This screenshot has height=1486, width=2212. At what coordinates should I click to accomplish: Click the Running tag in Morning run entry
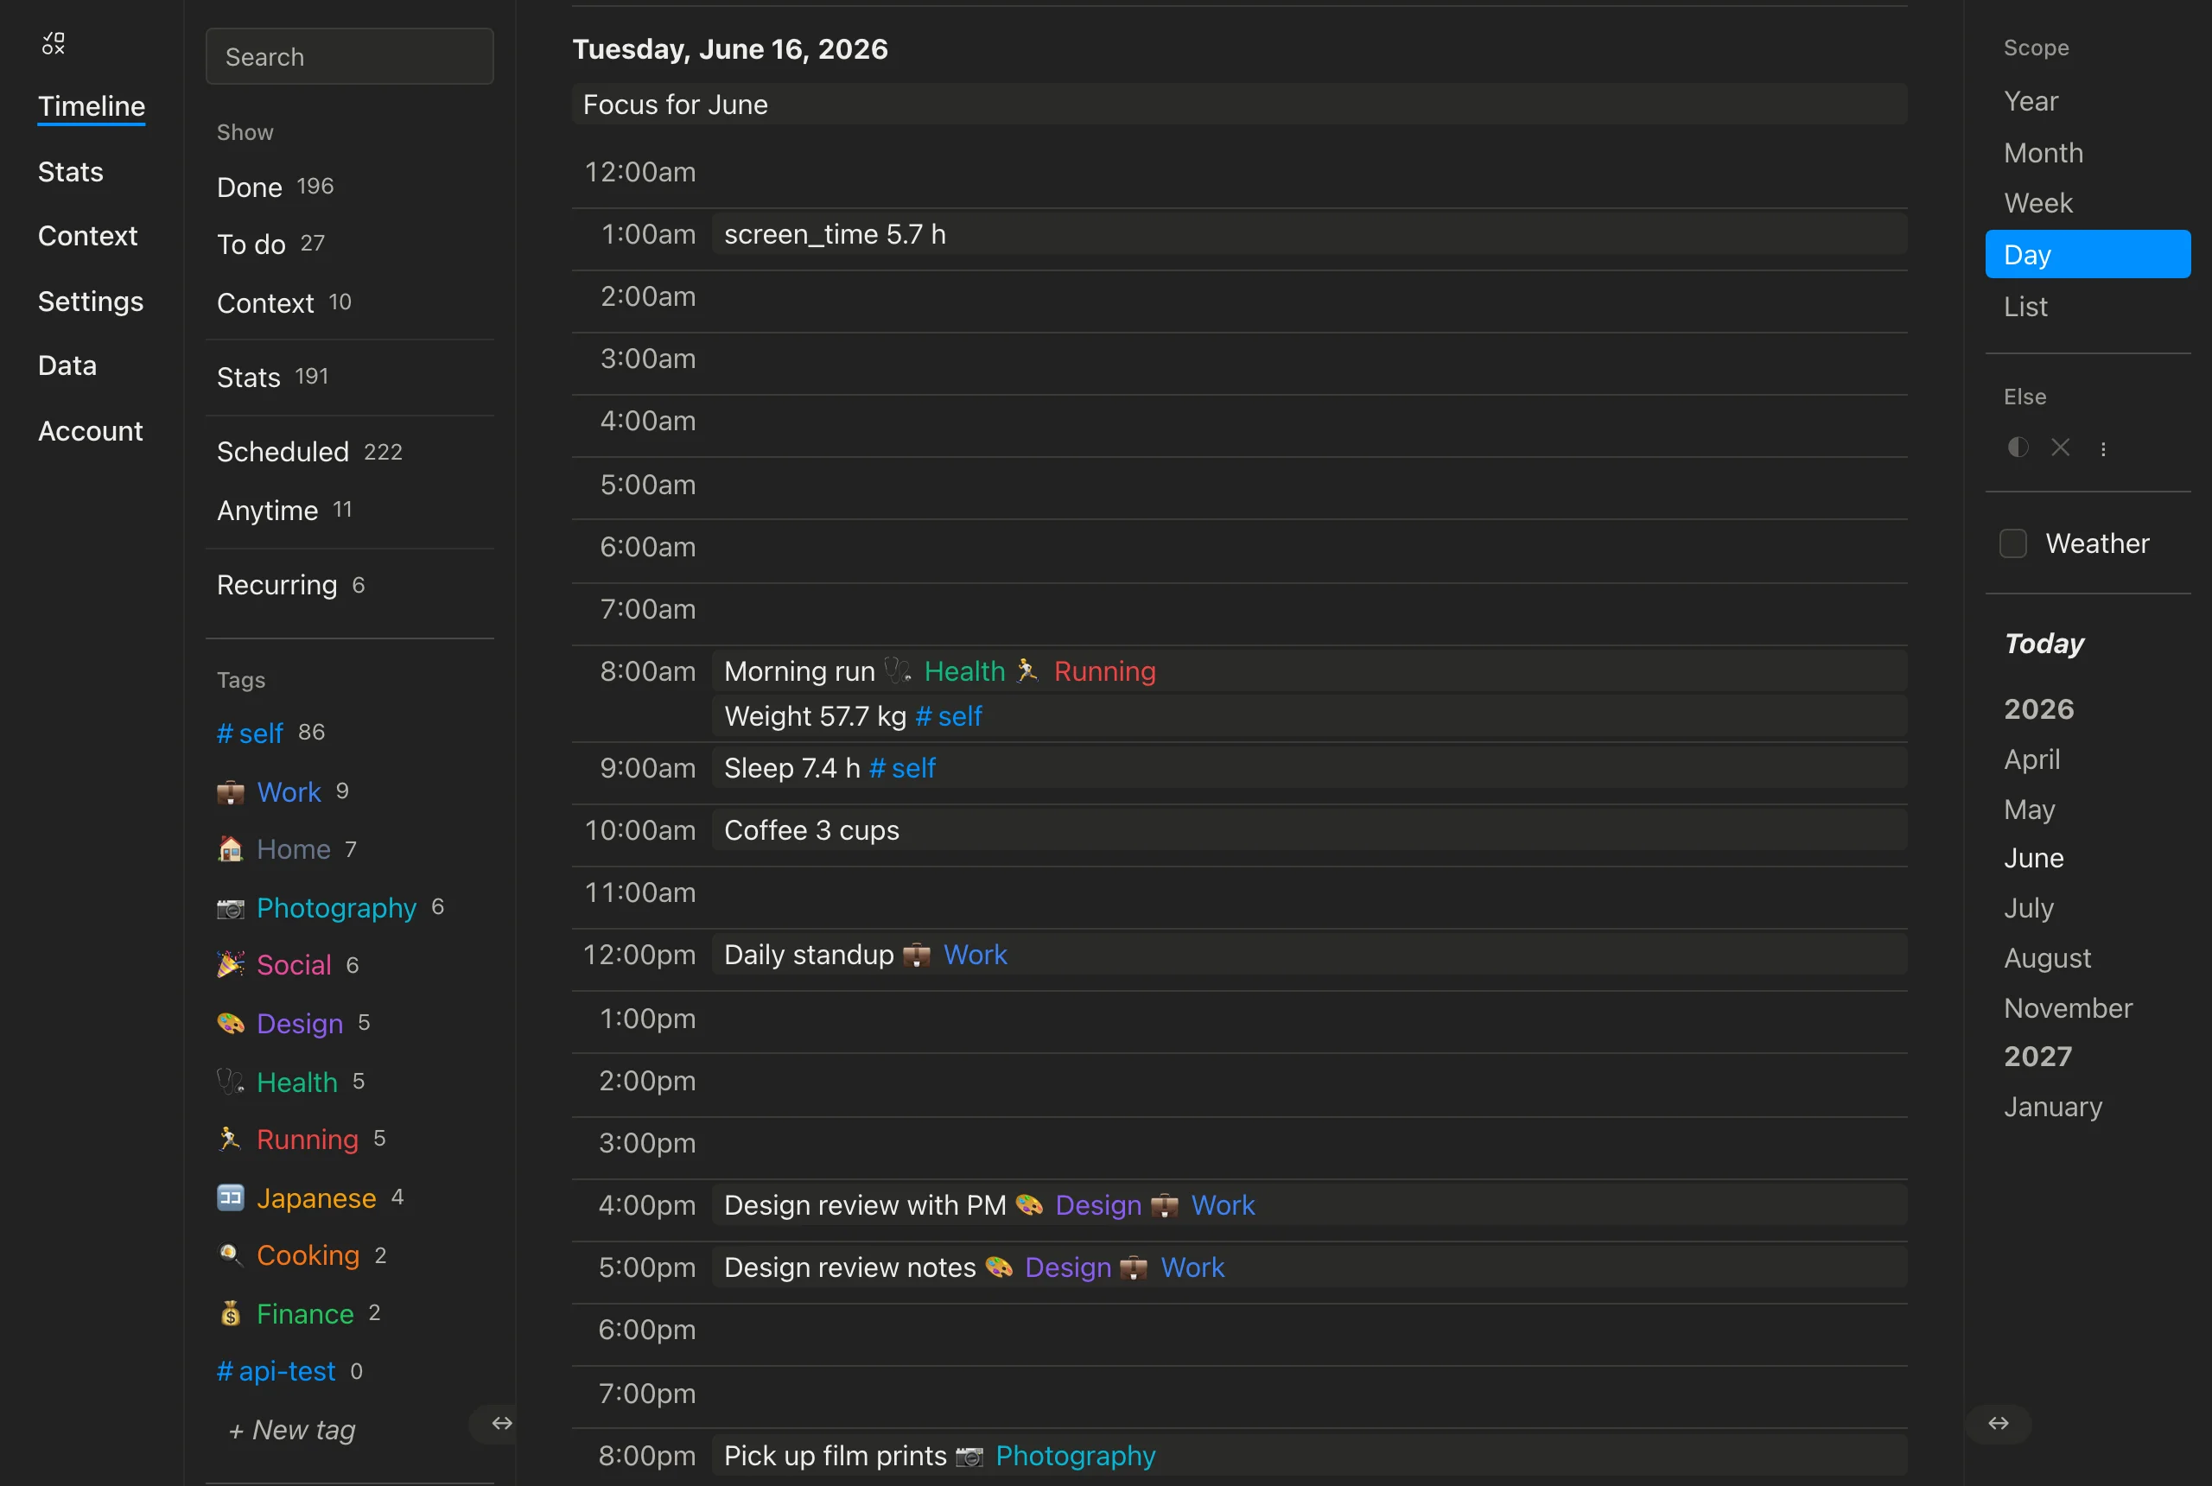pyautogui.click(x=1105, y=671)
